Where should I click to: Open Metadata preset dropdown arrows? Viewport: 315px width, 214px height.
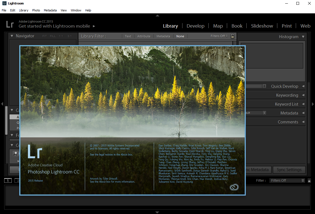coord(264,113)
